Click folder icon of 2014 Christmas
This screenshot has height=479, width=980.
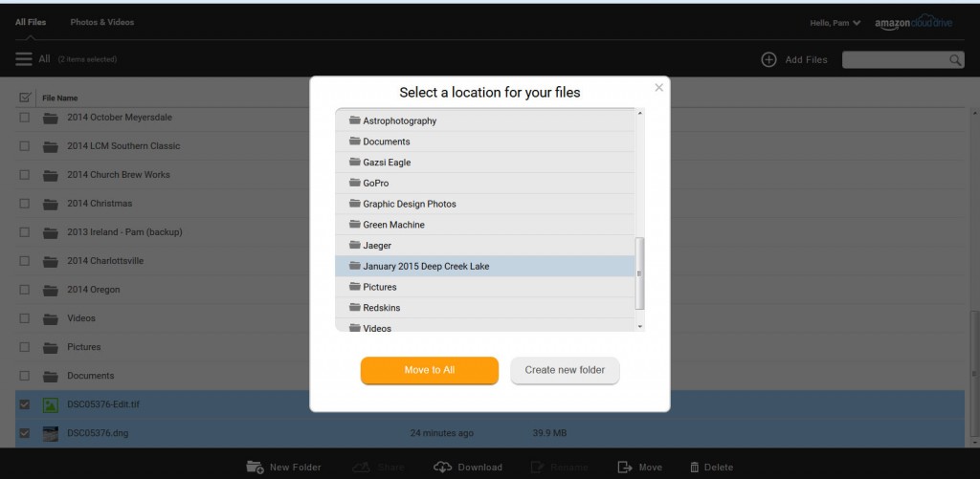pyautogui.click(x=51, y=205)
